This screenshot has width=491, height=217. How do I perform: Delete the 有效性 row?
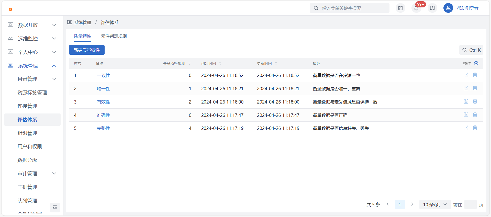click(475, 101)
